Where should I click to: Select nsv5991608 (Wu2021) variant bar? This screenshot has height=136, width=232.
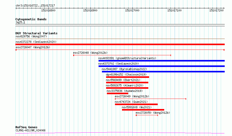click(143, 110)
